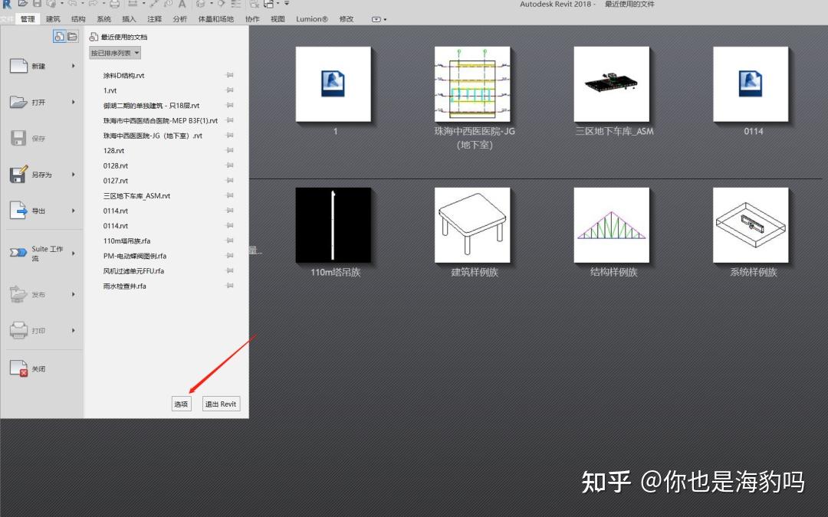Expand the 打开 submenu arrow
This screenshot has width=828, height=517.
(74, 102)
